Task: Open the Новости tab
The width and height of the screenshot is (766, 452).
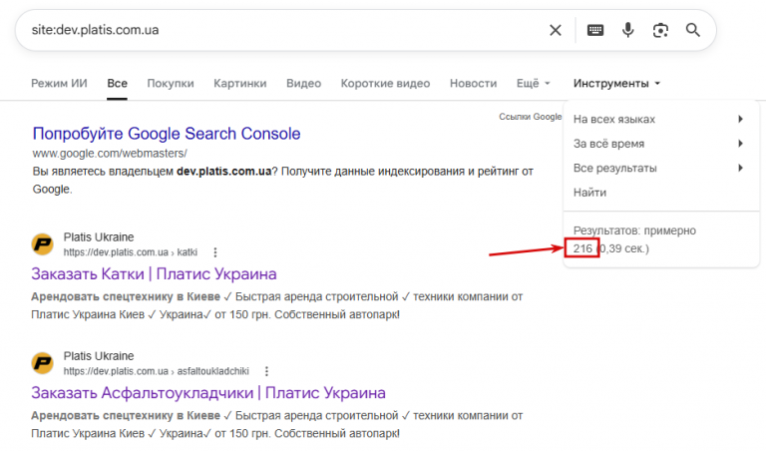Action: coord(473,83)
